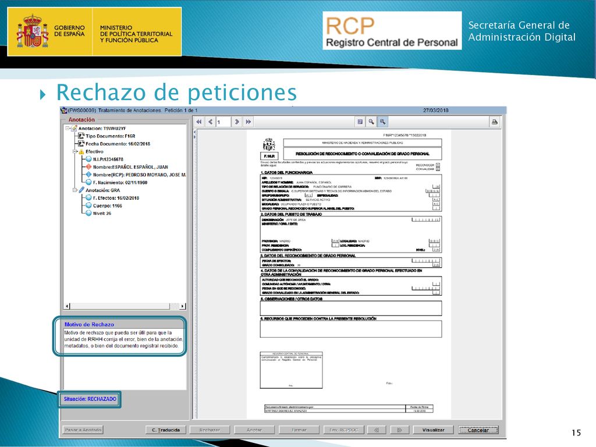
Task: Click the blue diamond icon beside Nombre(RCP)
Action: coord(89,175)
